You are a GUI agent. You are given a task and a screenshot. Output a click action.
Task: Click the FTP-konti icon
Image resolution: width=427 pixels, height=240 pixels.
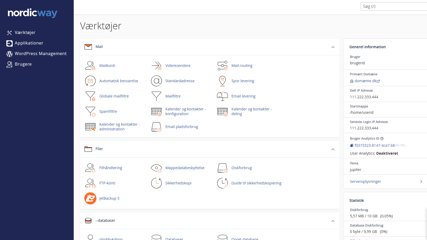90,183
